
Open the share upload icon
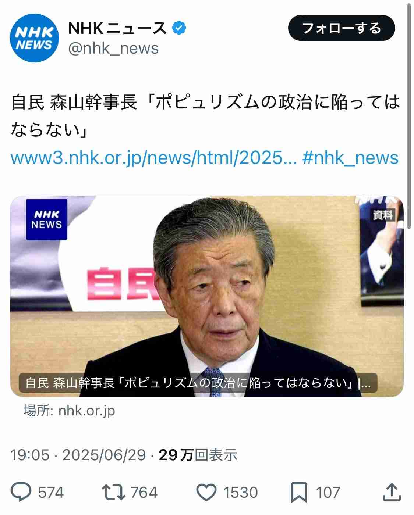click(391, 492)
